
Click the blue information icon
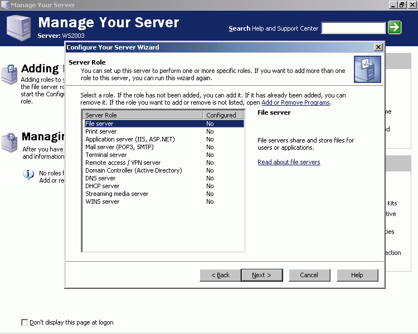28,175
